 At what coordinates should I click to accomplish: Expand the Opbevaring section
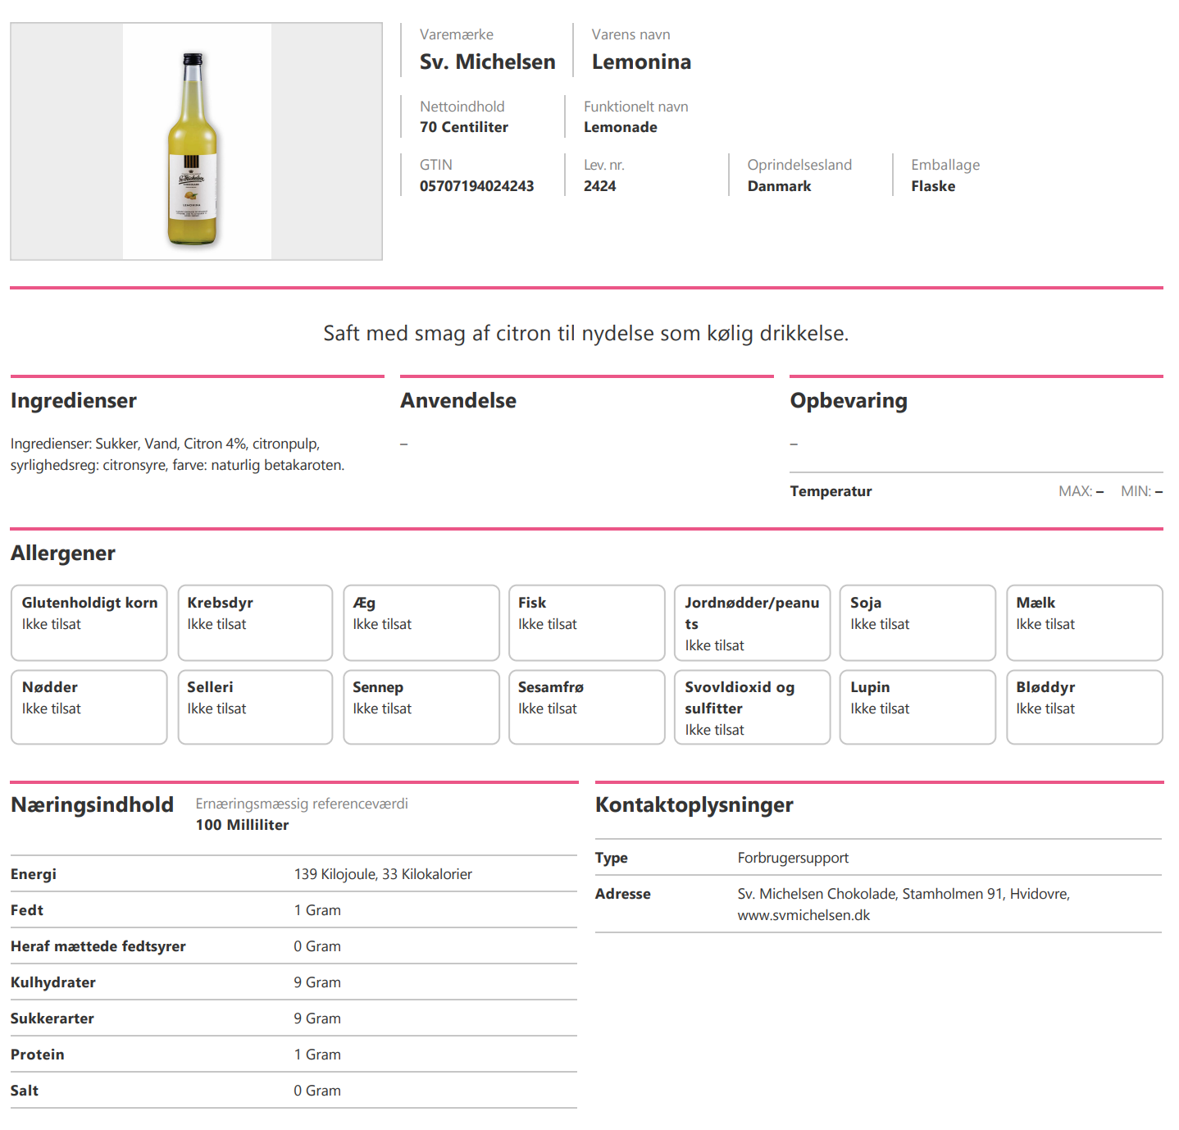849,400
